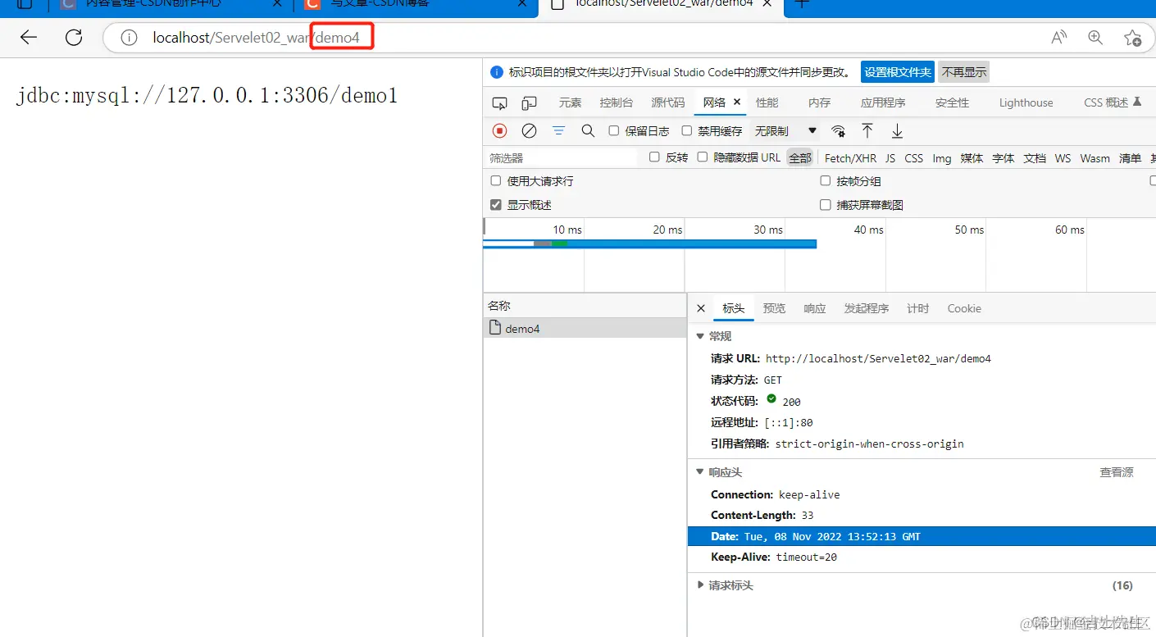
Task: Close the 网络 tab
Action: (737, 102)
